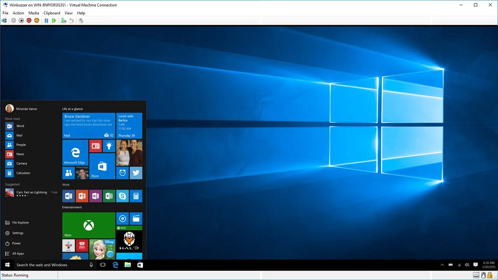
Task: Open the Halo game tile
Action: pos(129,239)
